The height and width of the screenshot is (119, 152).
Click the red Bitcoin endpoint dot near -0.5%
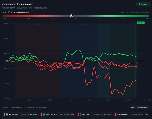tap(136, 66)
